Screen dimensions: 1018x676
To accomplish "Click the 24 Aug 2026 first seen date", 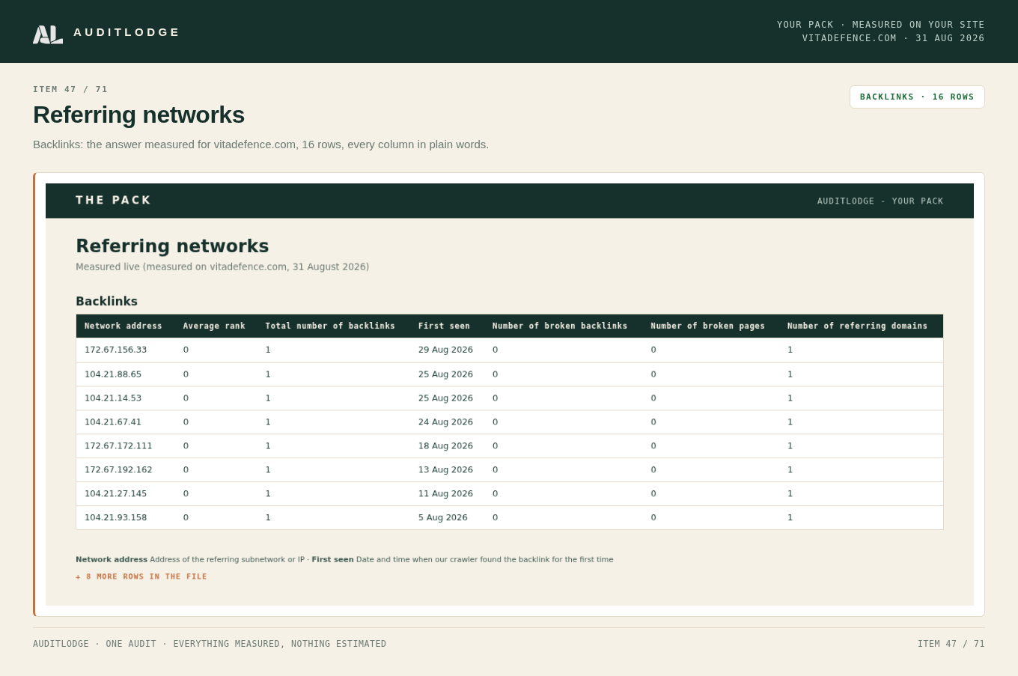I will point(445,422).
